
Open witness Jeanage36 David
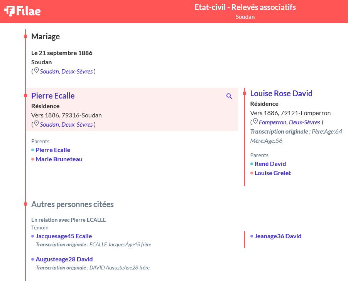click(x=278, y=236)
